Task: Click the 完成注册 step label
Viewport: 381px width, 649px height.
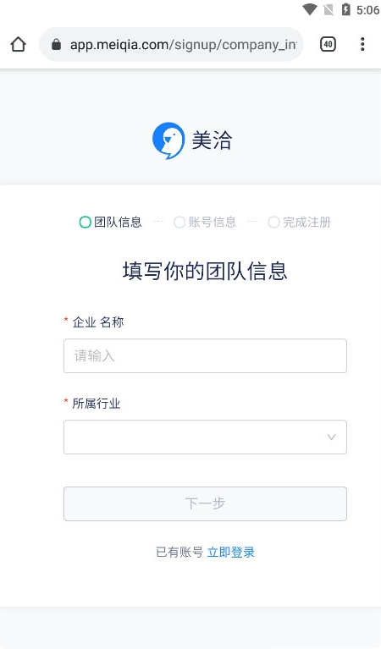Action: 306,223
